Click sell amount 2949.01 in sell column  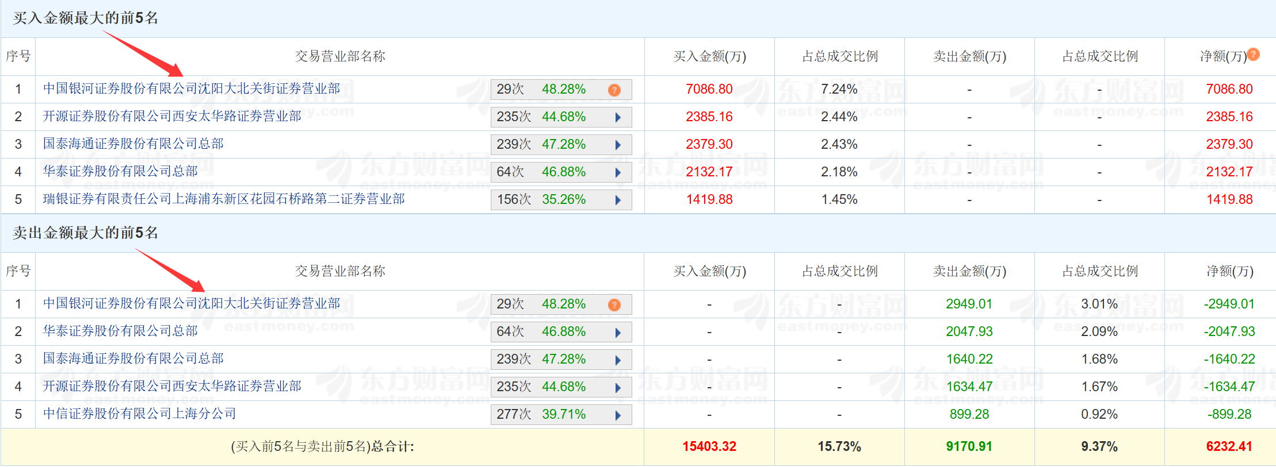pos(969,304)
